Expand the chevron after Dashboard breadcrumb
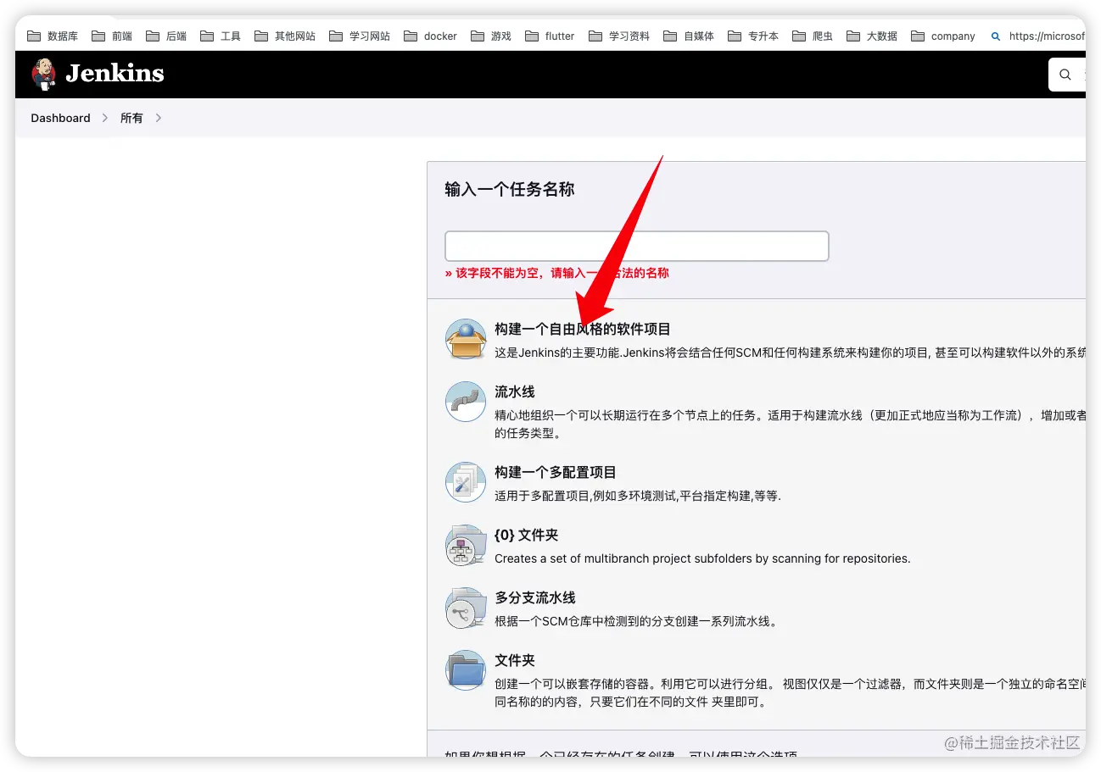Viewport: 1101px width, 772px height. point(105,118)
